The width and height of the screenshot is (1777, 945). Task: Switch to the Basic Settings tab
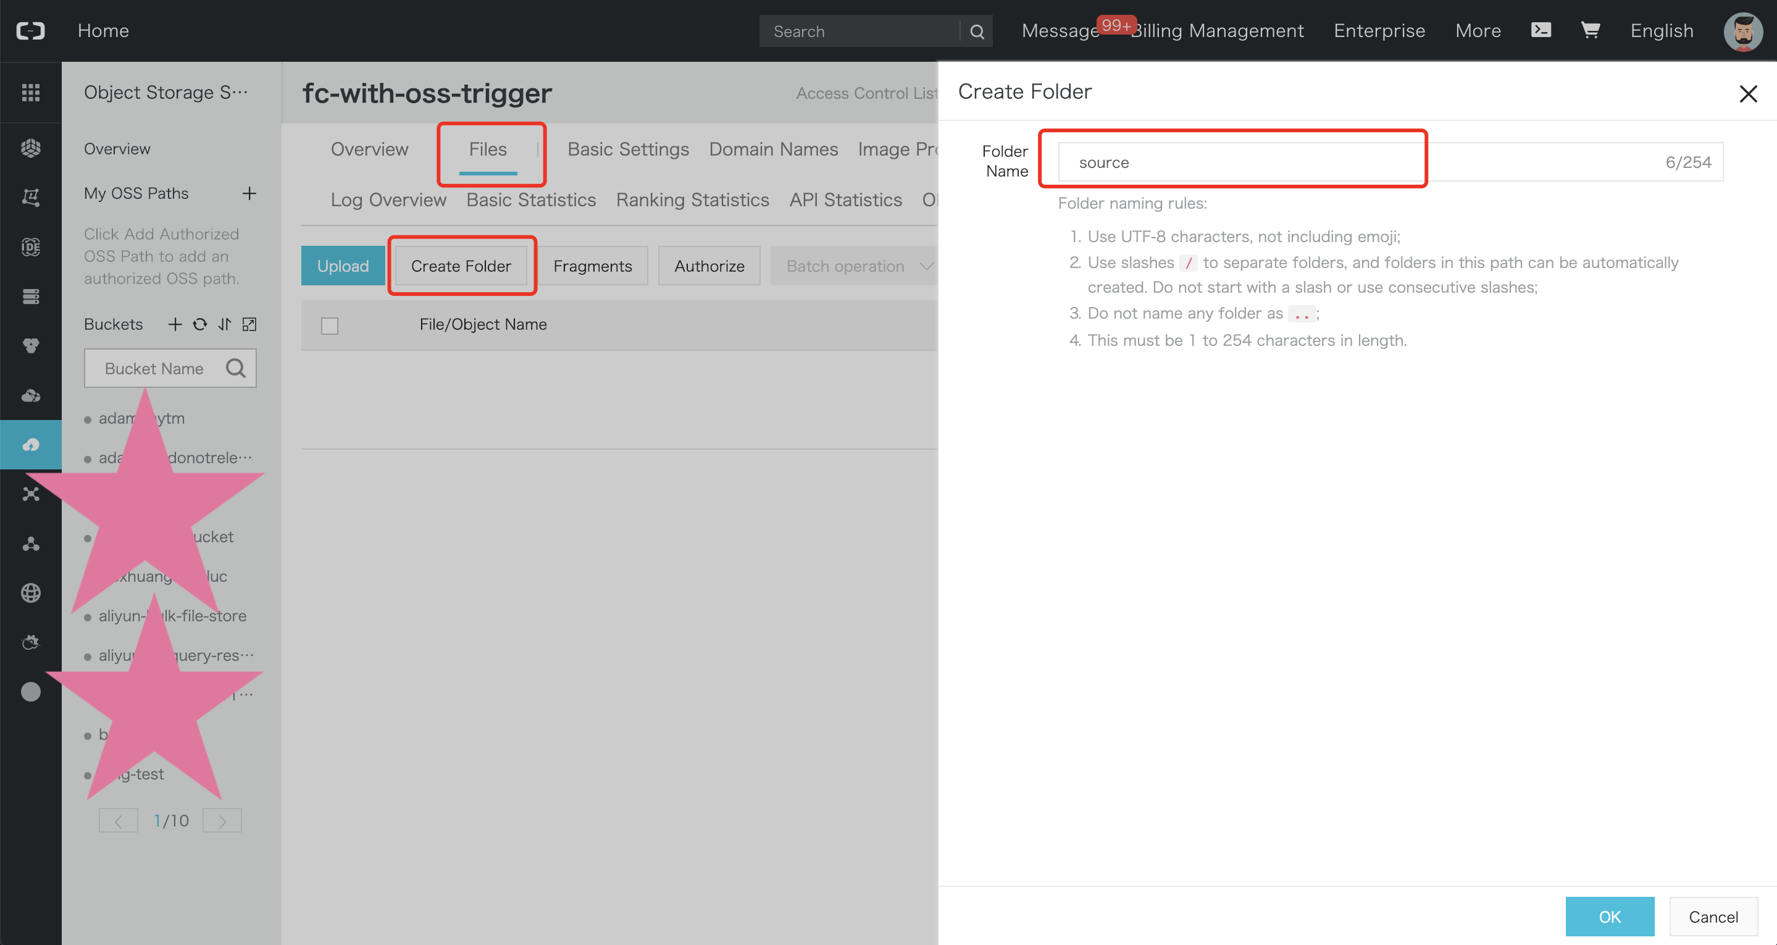628,149
